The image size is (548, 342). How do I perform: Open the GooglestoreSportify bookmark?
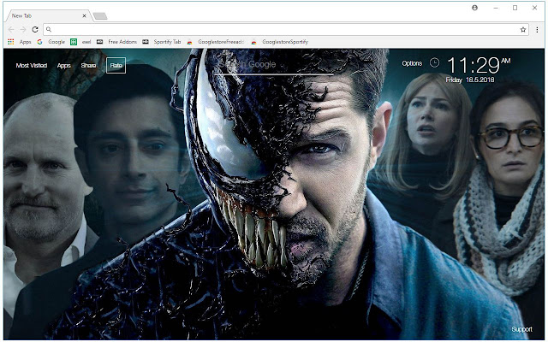280,42
